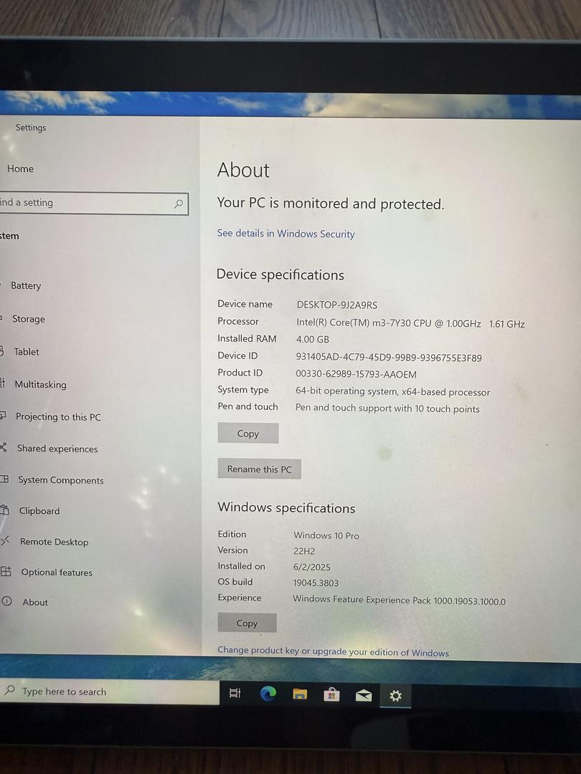Click the Clipboard icon in the sidebar
The width and height of the screenshot is (581, 774).
pyautogui.click(x=4, y=510)
